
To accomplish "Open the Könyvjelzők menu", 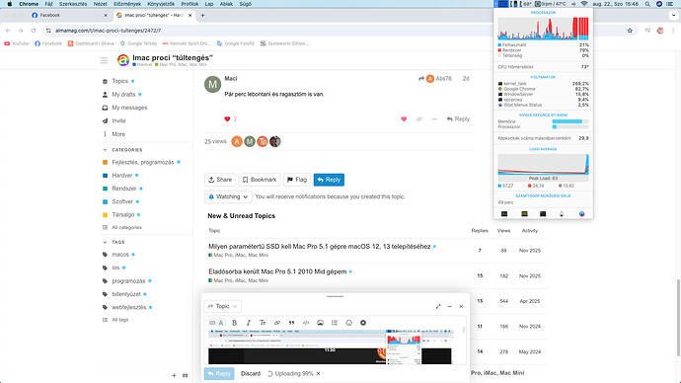I will (161, 4).
